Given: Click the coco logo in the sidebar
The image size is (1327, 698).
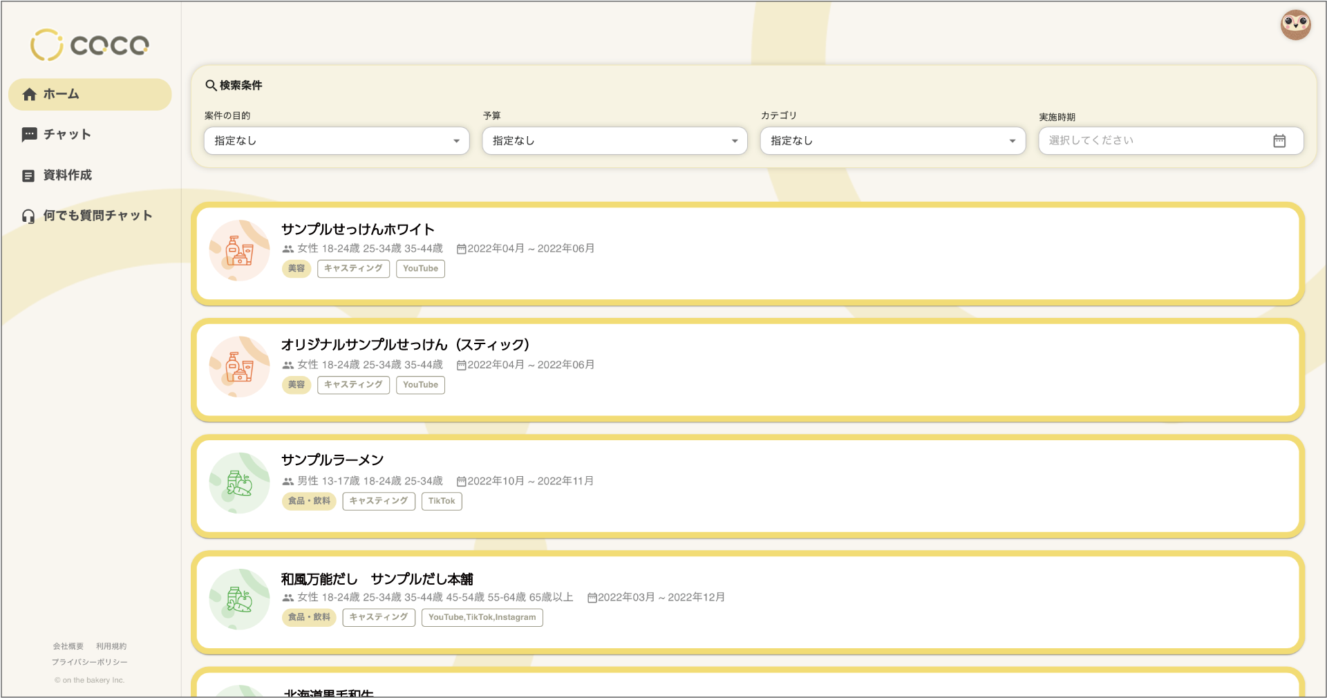Looking at the screenshot, I should click(x=89, y=44).
